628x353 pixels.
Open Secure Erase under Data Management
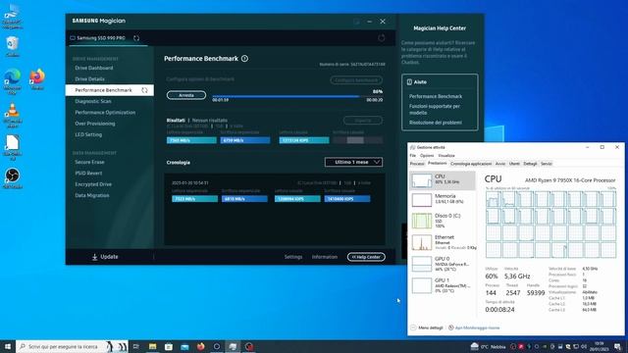[89, 162]
